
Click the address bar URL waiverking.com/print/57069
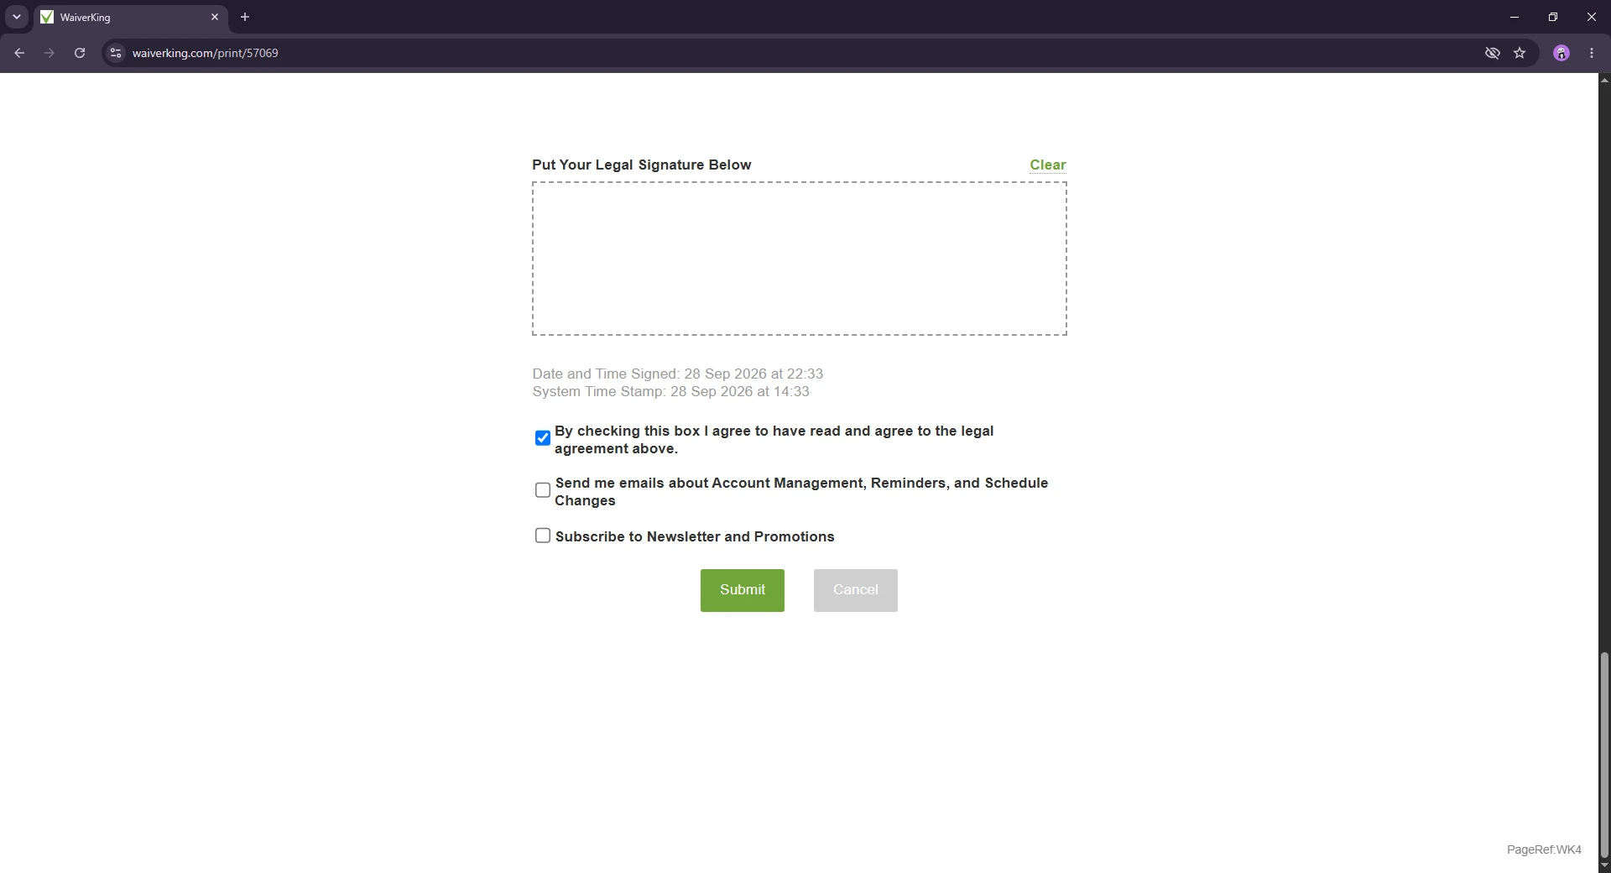click(x=205, y=53)
